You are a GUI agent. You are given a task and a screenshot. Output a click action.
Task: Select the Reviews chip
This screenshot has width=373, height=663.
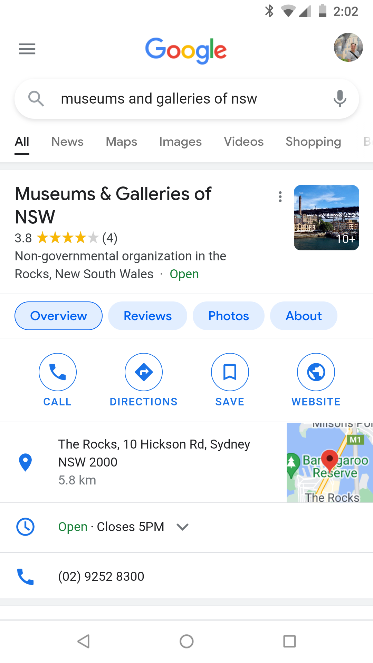[147, 316]
